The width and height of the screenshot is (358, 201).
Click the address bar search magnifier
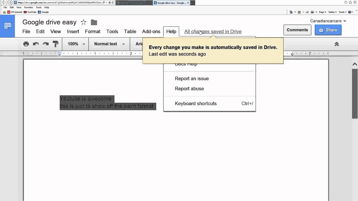click(x=103, y=3)
